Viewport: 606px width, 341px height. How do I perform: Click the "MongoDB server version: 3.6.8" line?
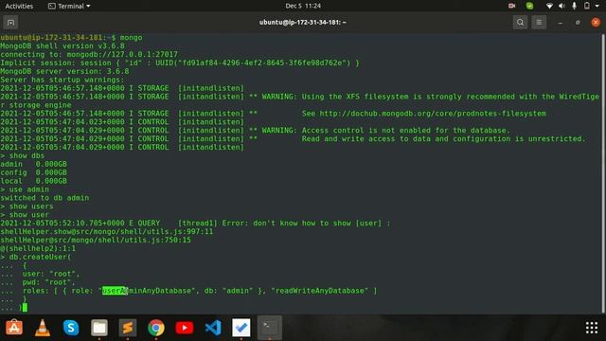[x=64, y=72]
